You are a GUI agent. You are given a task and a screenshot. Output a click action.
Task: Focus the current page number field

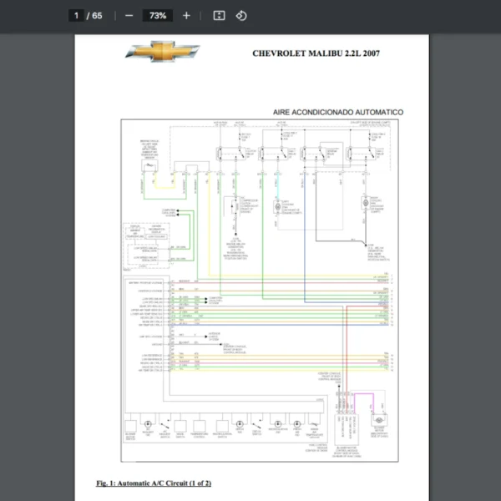coord(76,15)
